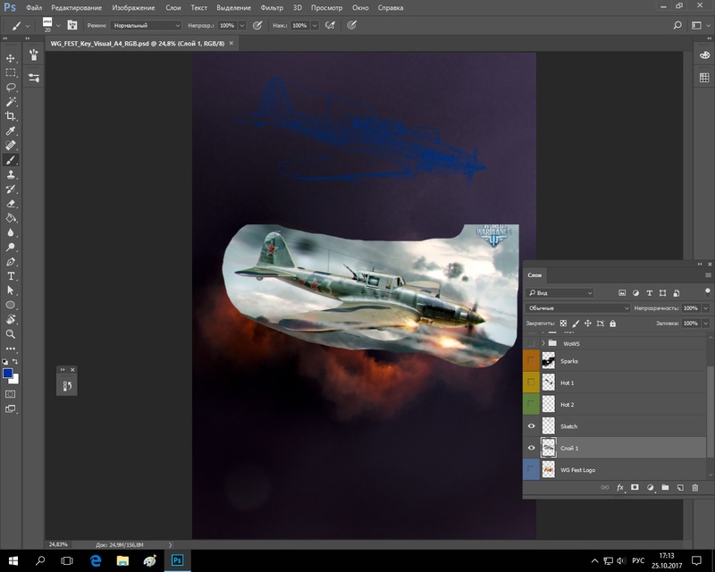Select the Healing Brush tool
715x572 pixels.
click(x=11, y=146)
